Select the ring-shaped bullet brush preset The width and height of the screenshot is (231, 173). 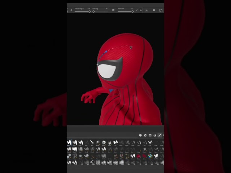pyautogui.click(x=104, y=143)
